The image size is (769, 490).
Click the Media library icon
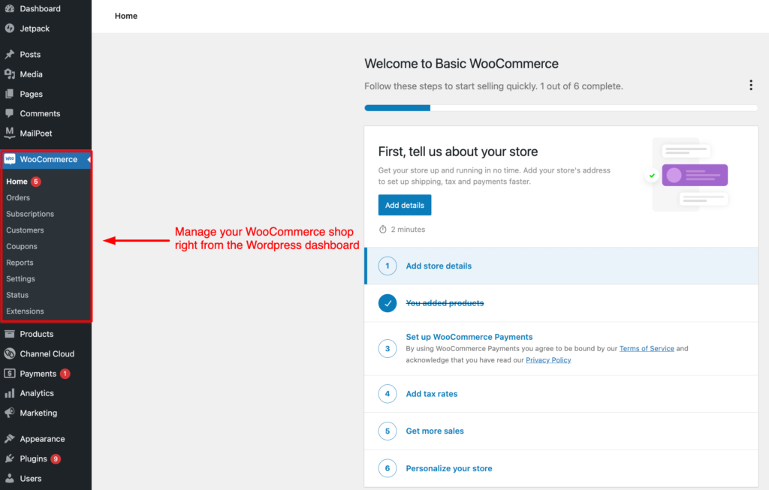pyautogui.click(x=9, y=74)
